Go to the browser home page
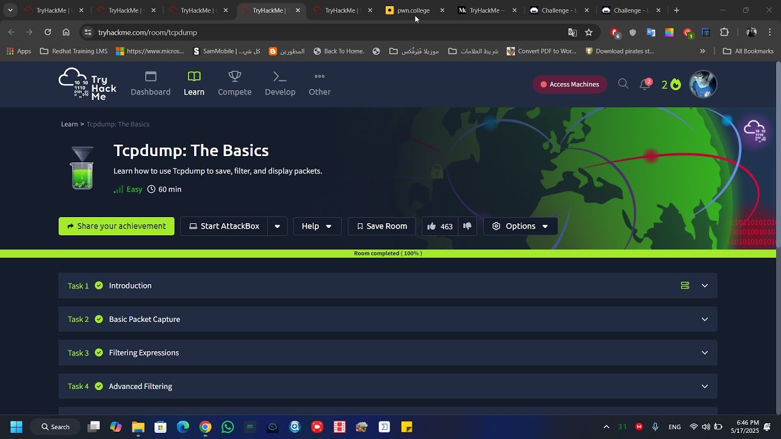Viewport: 781px width, 439px height. [66, 32]
